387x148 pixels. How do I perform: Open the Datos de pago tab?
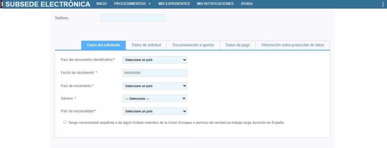(x=238, y=45)
